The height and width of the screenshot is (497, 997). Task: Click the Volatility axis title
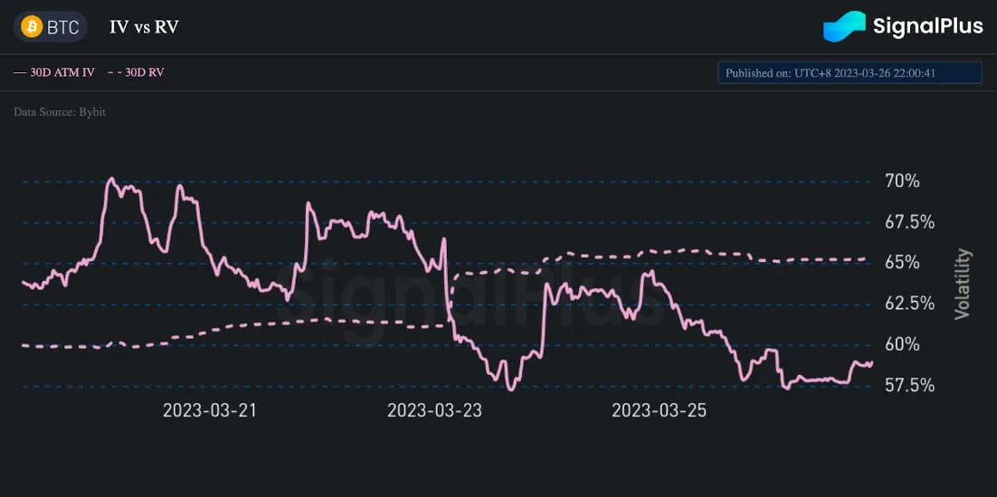[x=964, y=284]
